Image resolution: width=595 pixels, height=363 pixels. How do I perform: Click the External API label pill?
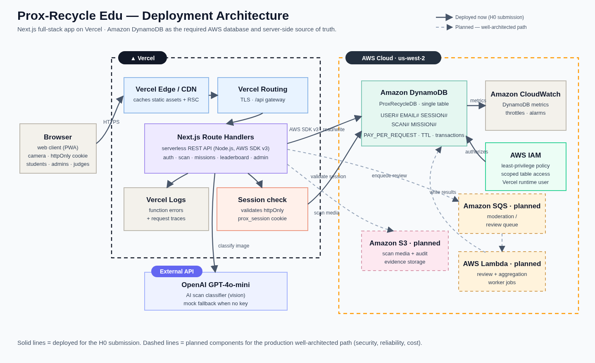pyautogui.click(x=177, y=271)
